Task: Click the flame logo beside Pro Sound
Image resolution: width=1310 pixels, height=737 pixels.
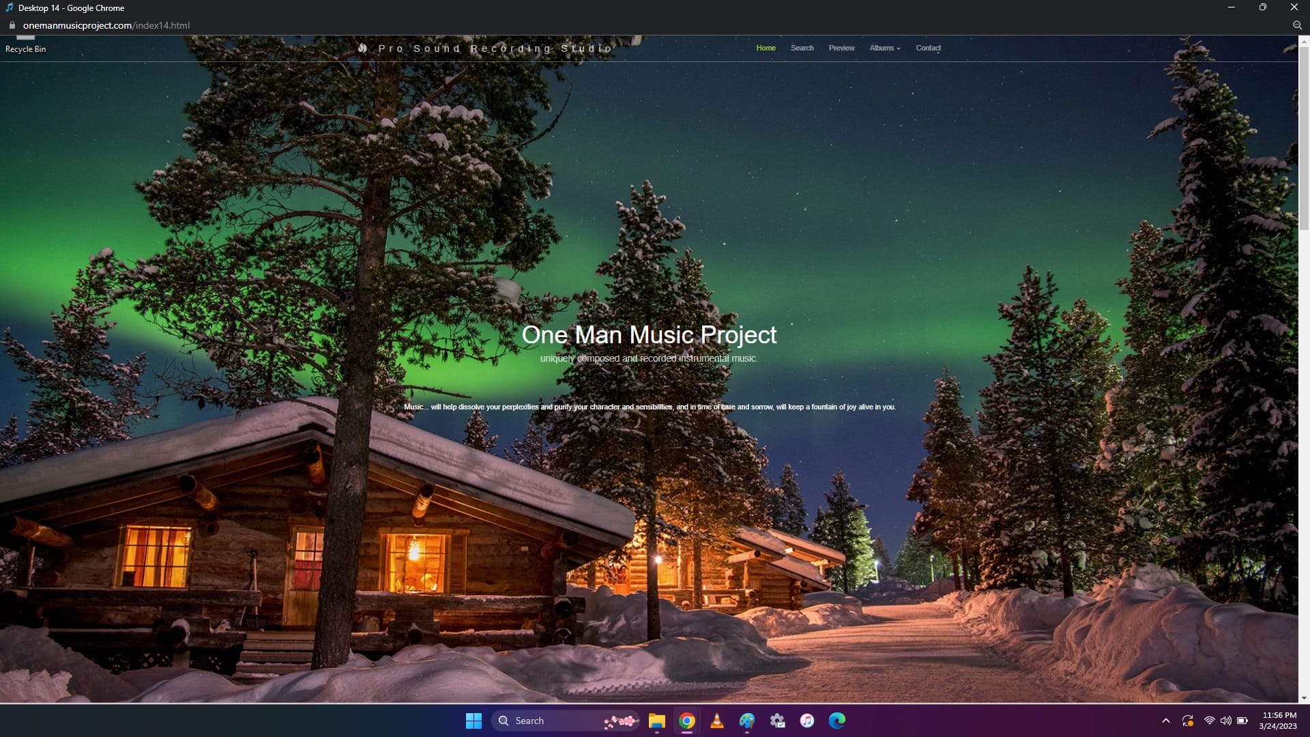Action: coord(363,48)
